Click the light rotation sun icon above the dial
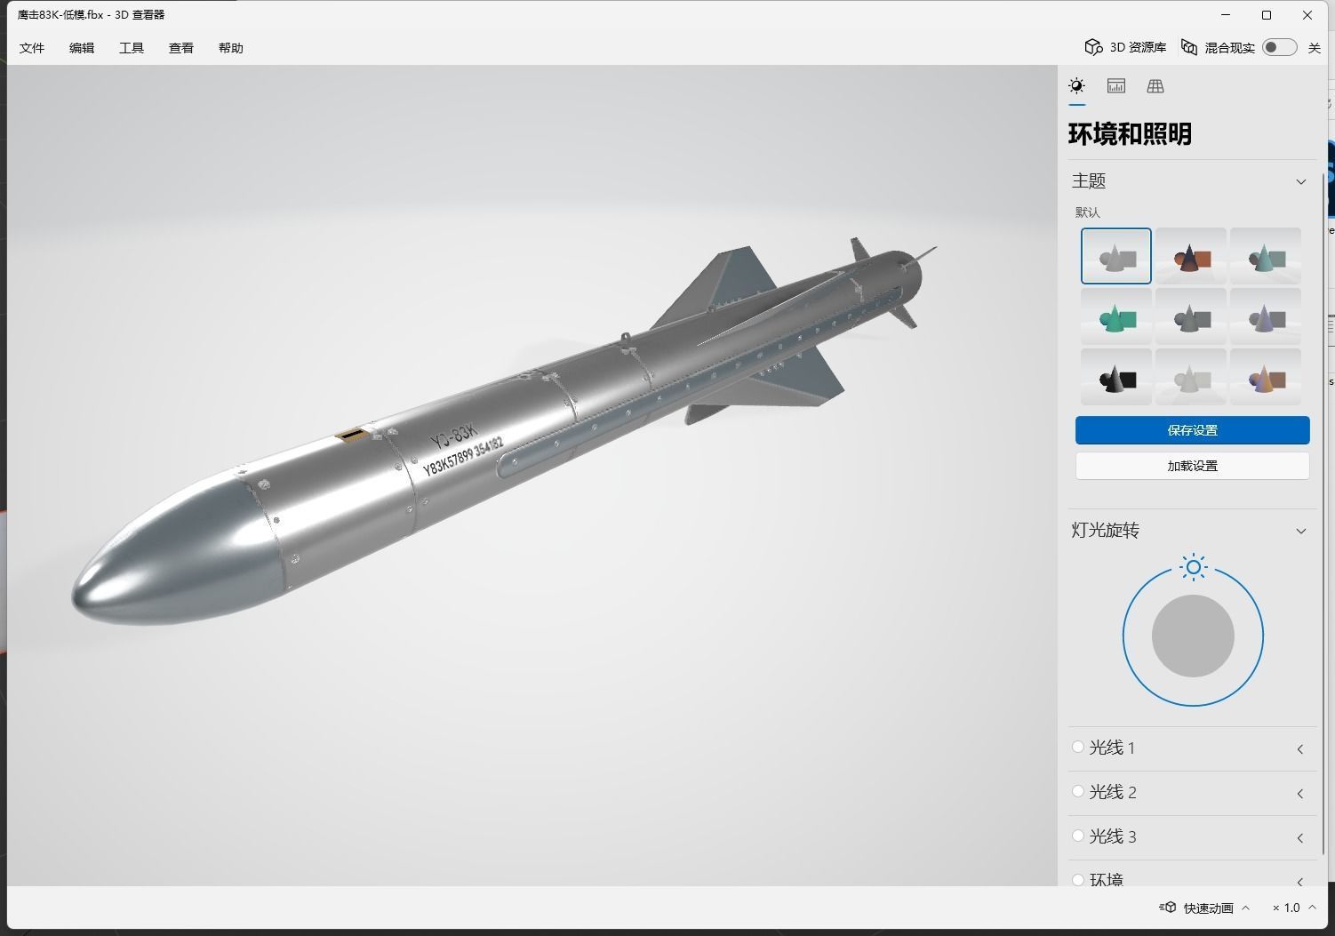This screenshot has width=1335, height=936. [x=1192, y=567]
